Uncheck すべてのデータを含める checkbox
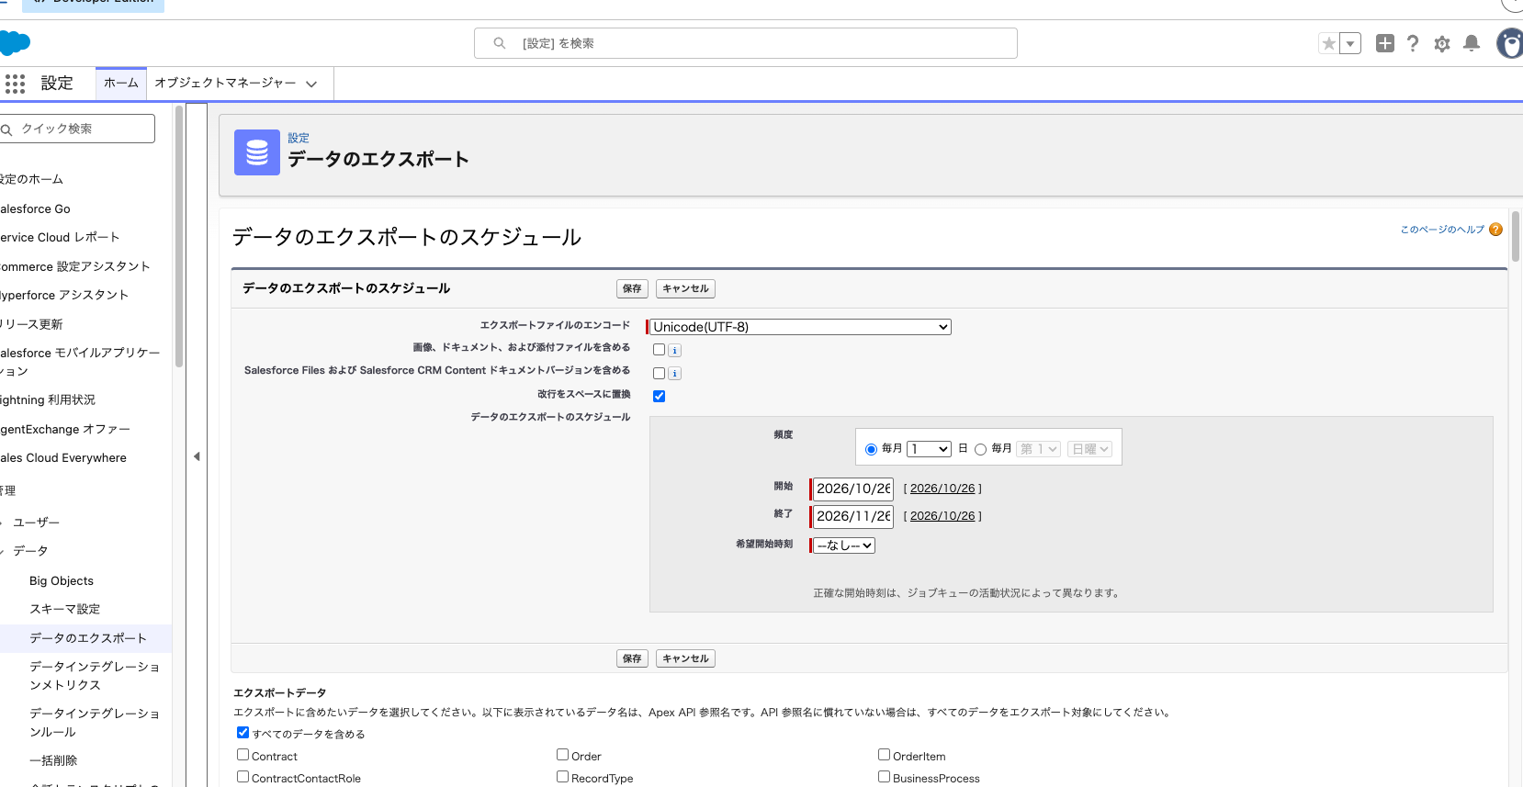The image size is (1523, 787). tap(243, 733)
